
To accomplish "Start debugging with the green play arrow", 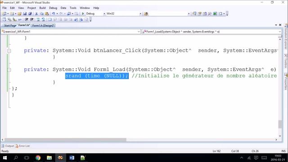I will (83, 13).
